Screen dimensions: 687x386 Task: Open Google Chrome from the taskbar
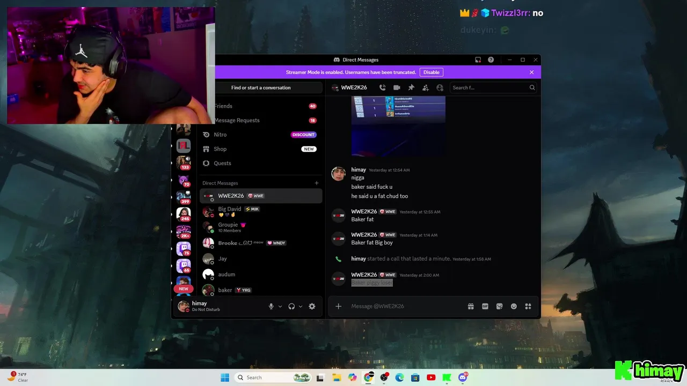point(368,377)
